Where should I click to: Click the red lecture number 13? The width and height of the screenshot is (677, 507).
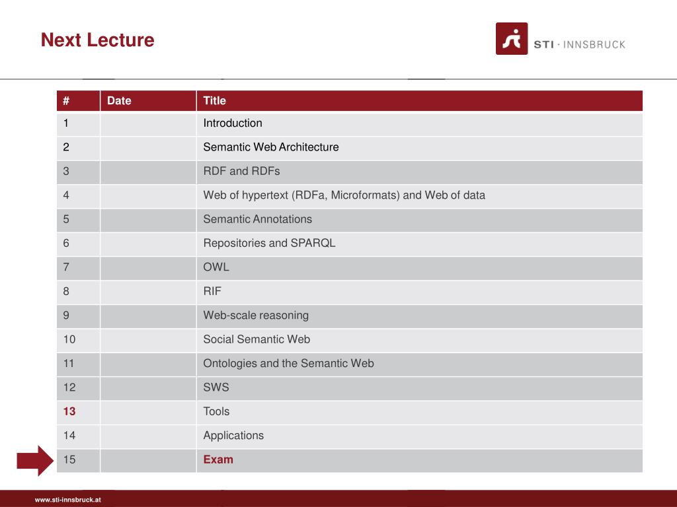pos(69,411)
